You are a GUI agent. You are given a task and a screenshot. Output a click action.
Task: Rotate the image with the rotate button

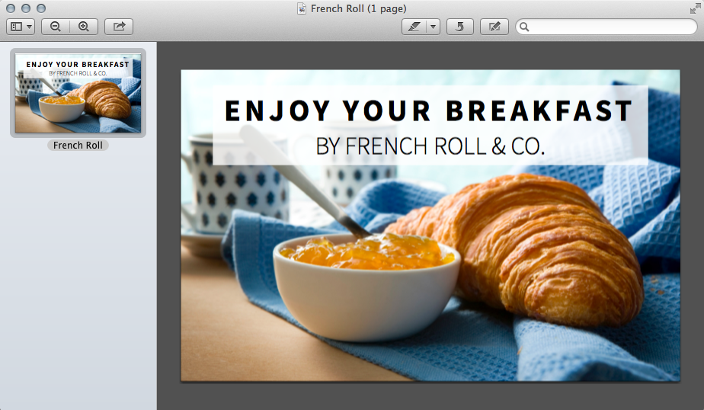click(x=459, y=27)
